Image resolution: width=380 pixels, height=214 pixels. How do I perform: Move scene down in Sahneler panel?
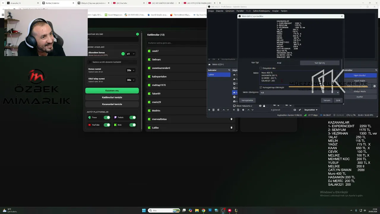click(228, 110)
